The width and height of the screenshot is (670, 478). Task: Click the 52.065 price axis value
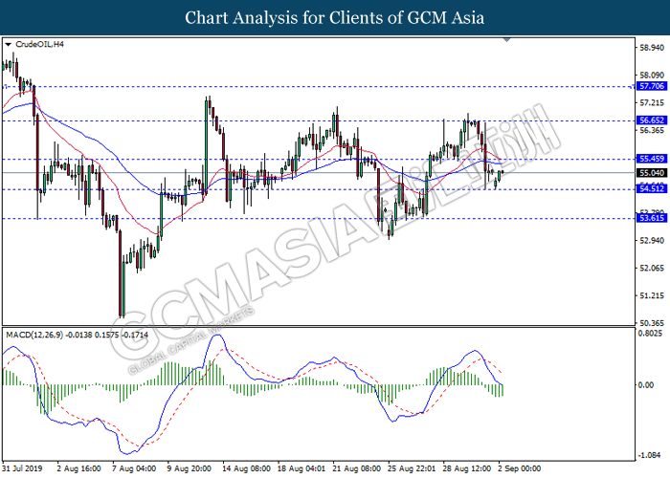(652, 268)
